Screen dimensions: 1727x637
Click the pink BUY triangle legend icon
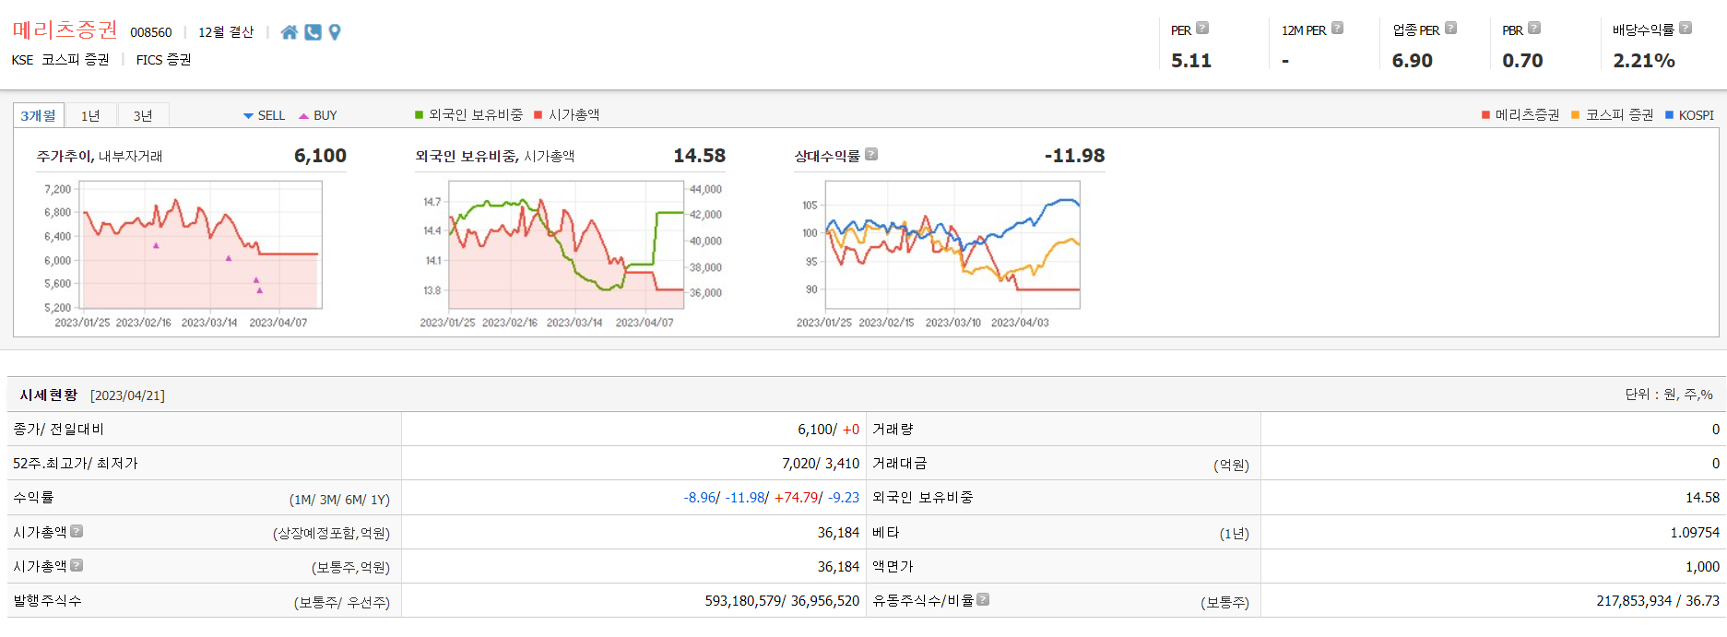click(x=303, y=116)
